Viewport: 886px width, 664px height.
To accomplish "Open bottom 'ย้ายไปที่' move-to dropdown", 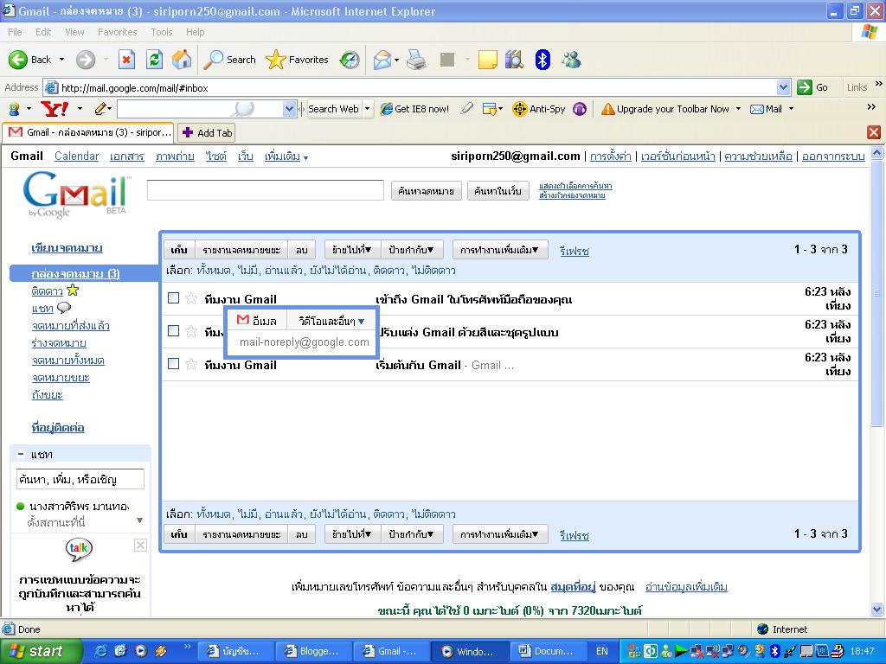I will pos(351,534).
